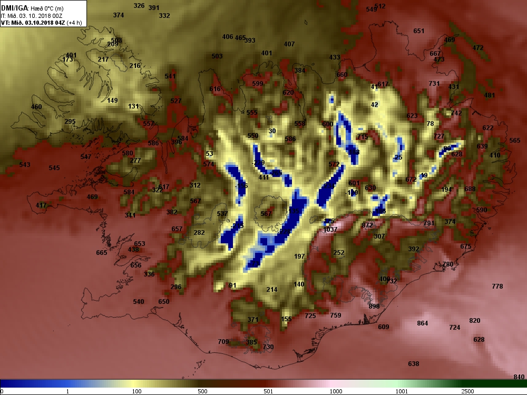Select the map value 709
This screenshot has height=395, width=527.
coord(223,341)
